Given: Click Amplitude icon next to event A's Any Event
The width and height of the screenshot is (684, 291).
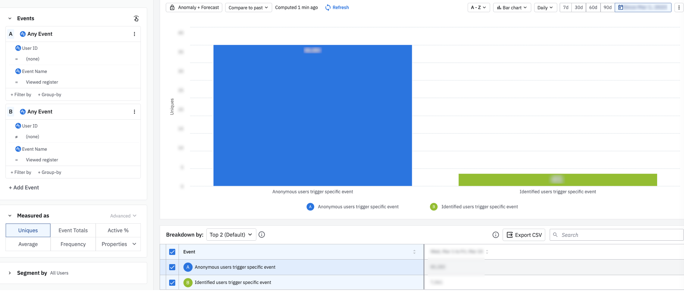Looking at the screenshot, I should click(x=23, y=34).
